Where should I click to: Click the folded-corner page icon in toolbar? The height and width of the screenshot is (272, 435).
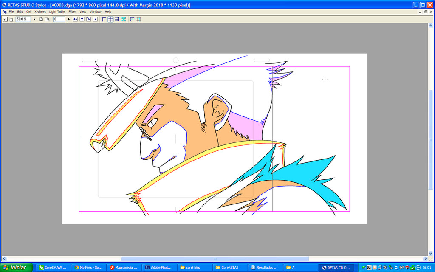(48, 19)
